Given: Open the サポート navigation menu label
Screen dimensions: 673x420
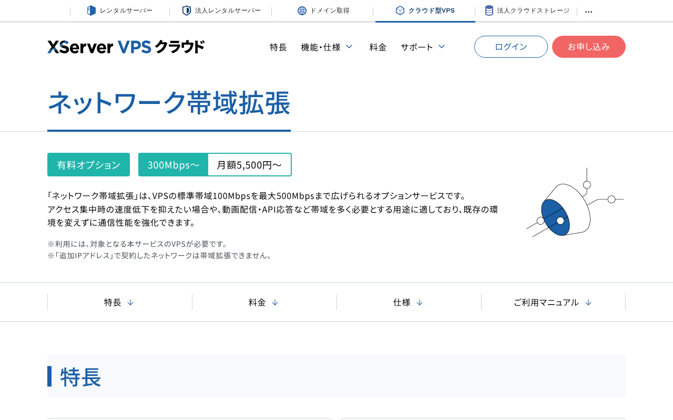Looking at the screenshot, I should (x=417, y=47).
